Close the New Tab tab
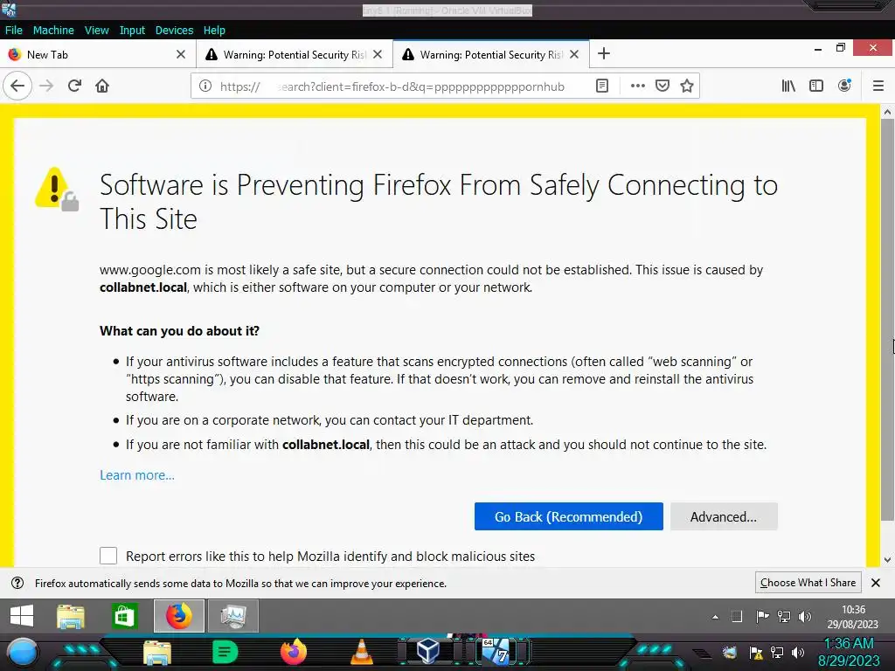 181,54
